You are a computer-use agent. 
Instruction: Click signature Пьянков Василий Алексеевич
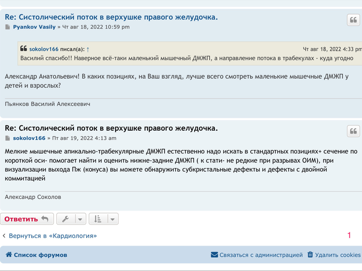coord(47,104)
